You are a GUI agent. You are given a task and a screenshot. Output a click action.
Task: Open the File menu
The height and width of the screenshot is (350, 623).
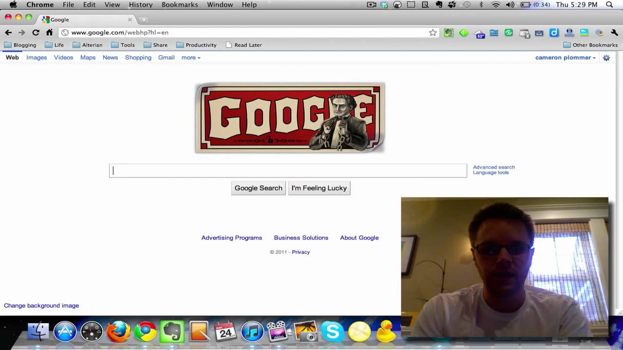pos(68,5)
